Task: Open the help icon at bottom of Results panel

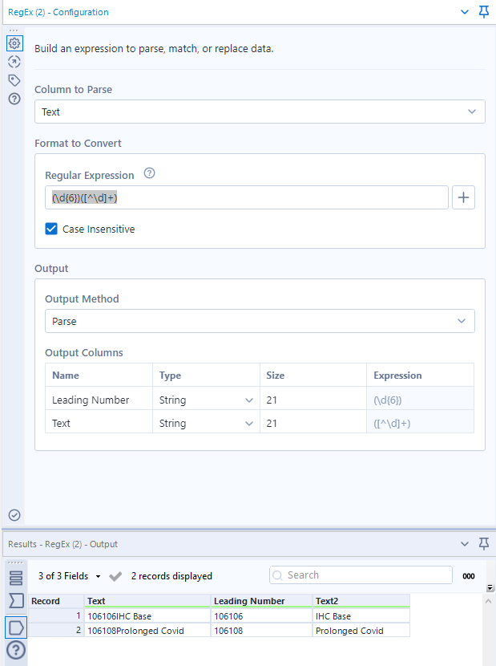Action: (16, 650)
